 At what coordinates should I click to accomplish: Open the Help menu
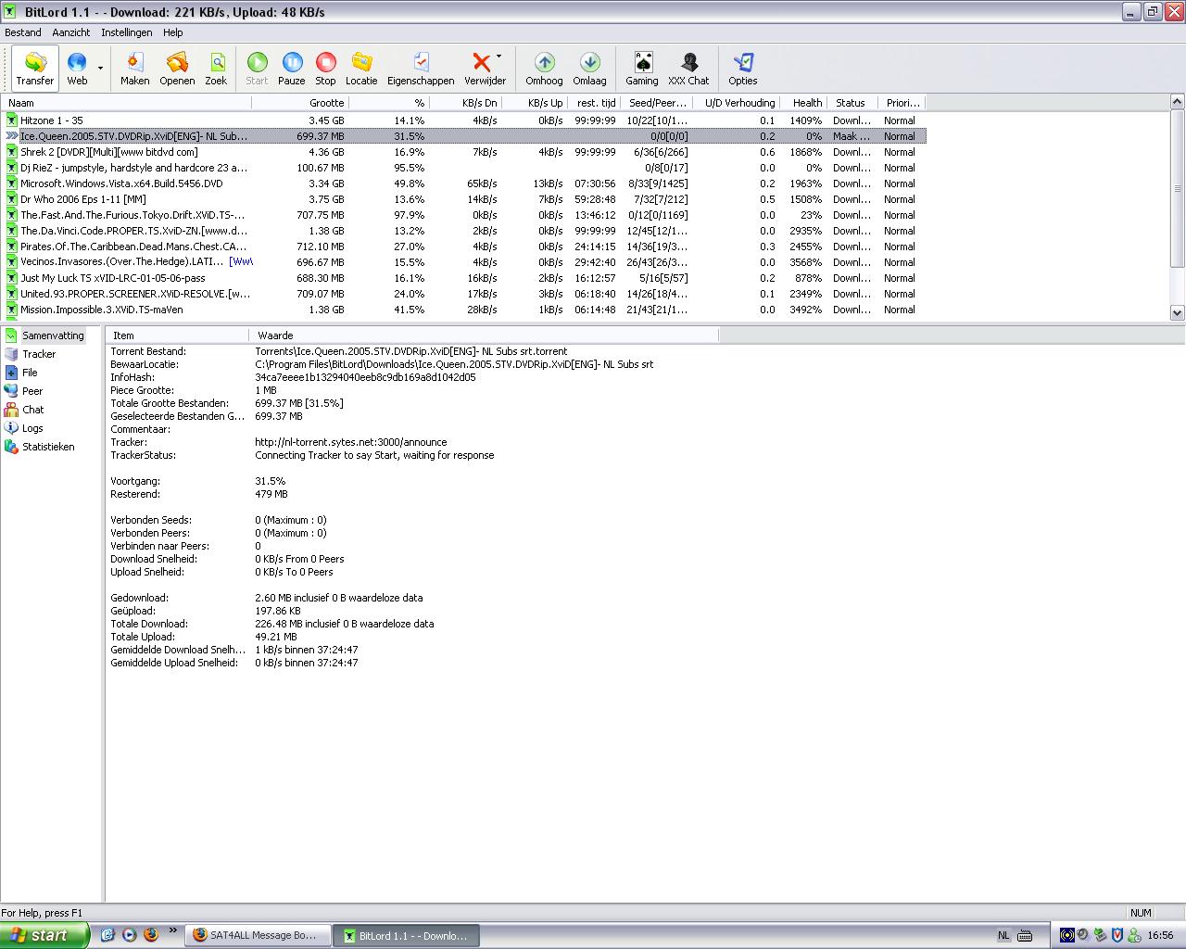click(173, 32)
